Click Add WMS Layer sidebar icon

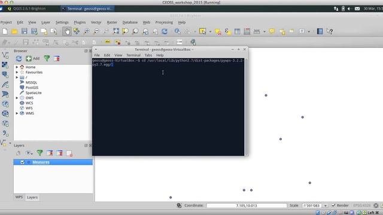[5, 104]
